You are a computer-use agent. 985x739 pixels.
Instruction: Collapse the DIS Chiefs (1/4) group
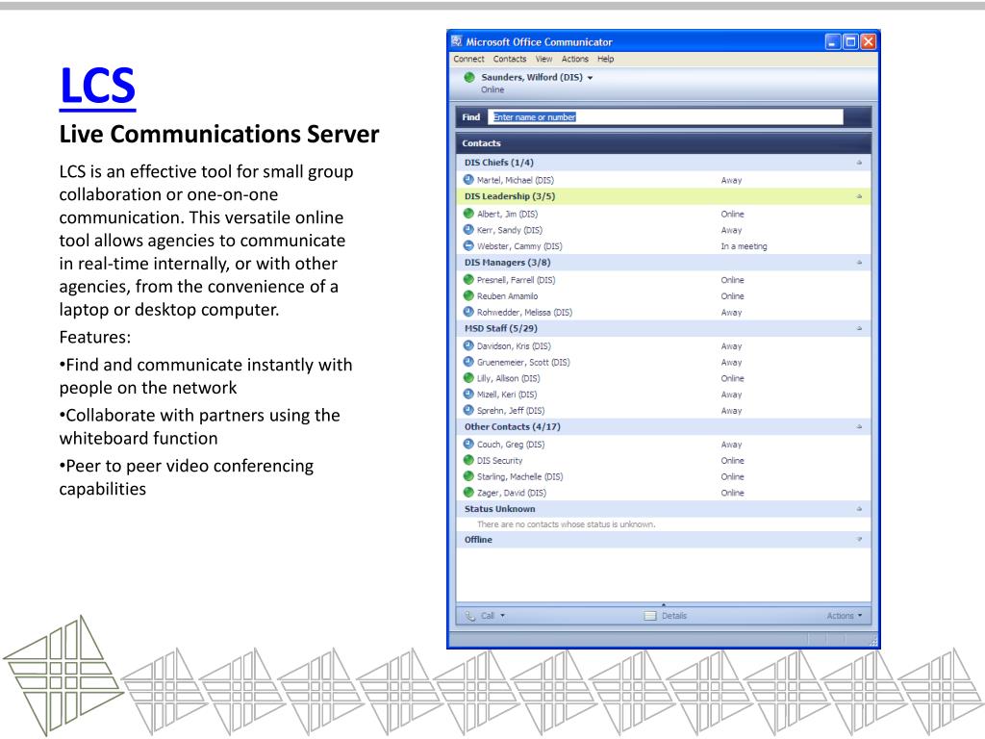tap(859, 163)
